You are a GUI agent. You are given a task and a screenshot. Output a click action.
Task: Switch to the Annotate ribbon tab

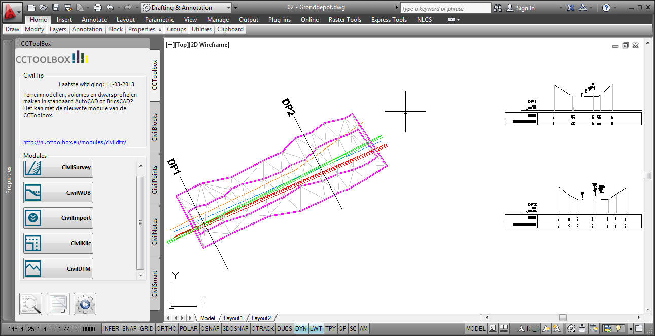94,20
